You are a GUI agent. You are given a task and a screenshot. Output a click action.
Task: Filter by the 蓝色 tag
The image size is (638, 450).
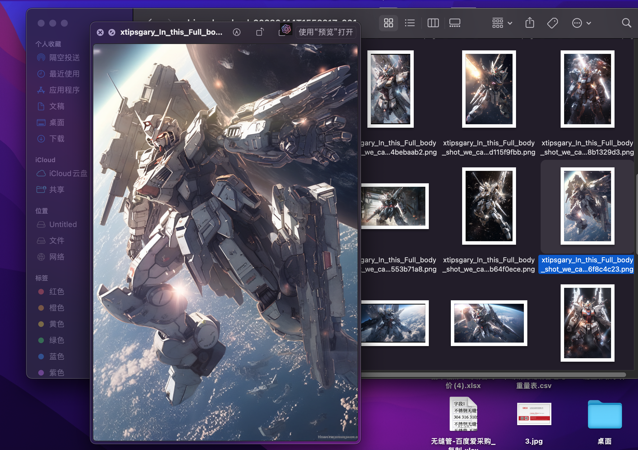click(x=51, y=356)
